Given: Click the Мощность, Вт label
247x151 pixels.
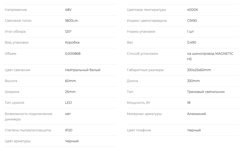Looking at the screenshot, I should (138, 103).
